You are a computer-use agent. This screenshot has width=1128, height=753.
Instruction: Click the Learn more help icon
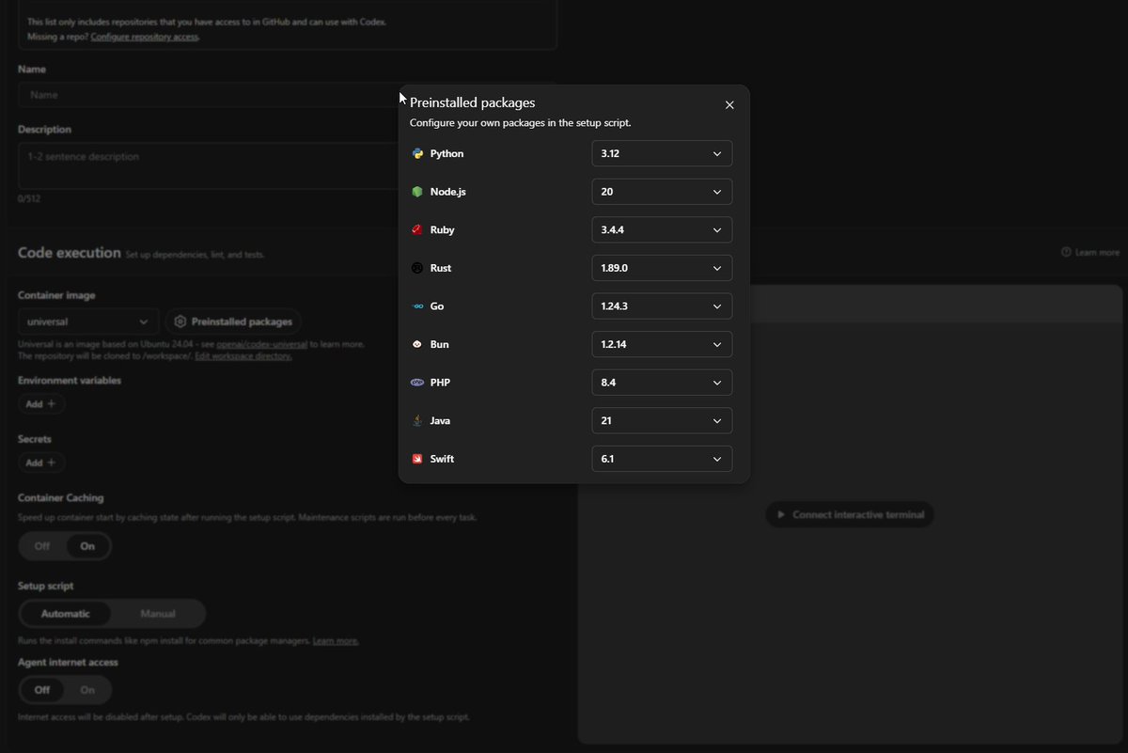pyautogui.click(x=1066, y=252)
